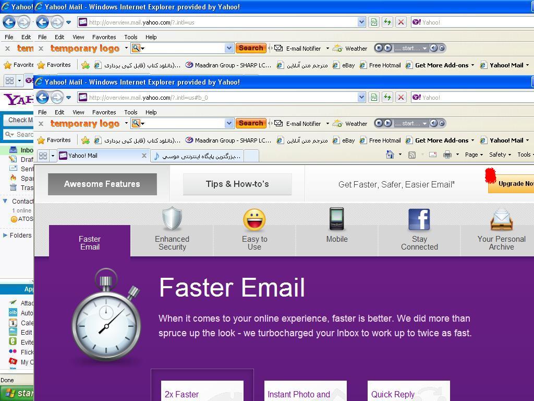This screenshot has width=534, height=401.
Task: Close the front window's temporary logo toolbar
Action: coord(41,124)
